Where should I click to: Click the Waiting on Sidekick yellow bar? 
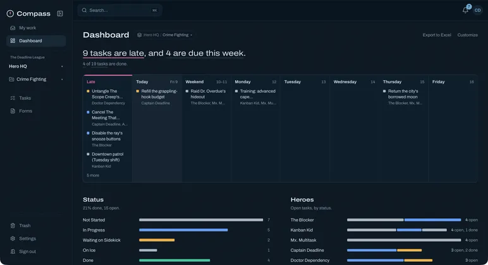(157, 240)
